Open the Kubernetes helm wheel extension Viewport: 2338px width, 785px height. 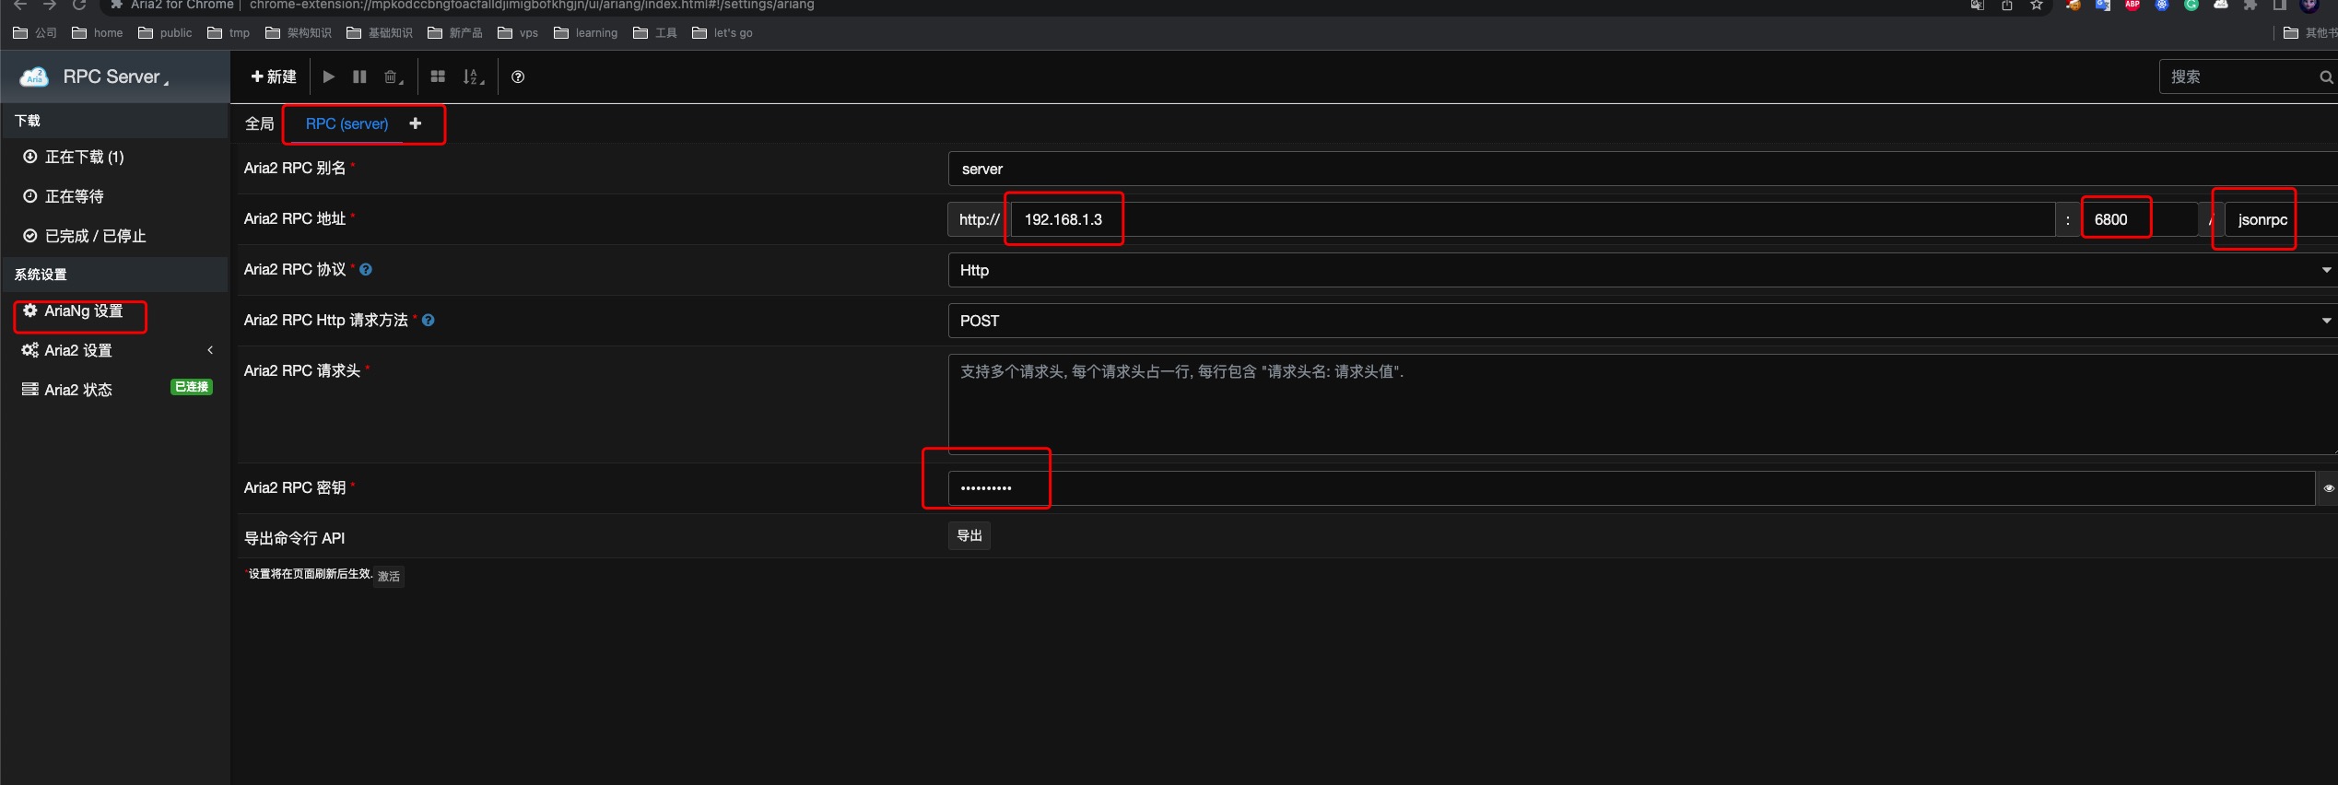[x=2162, y=5]
